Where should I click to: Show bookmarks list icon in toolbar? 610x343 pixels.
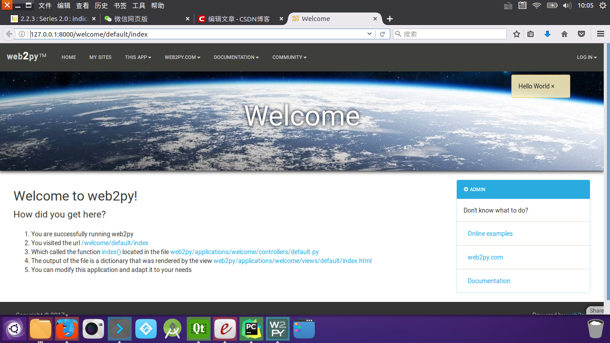click(x=531, y=34)
